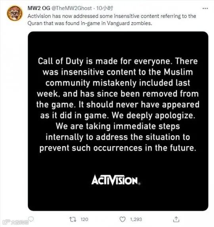Open the MW2 OG profile avatar
Screen dimensions: 214x227
pos(15,13)
